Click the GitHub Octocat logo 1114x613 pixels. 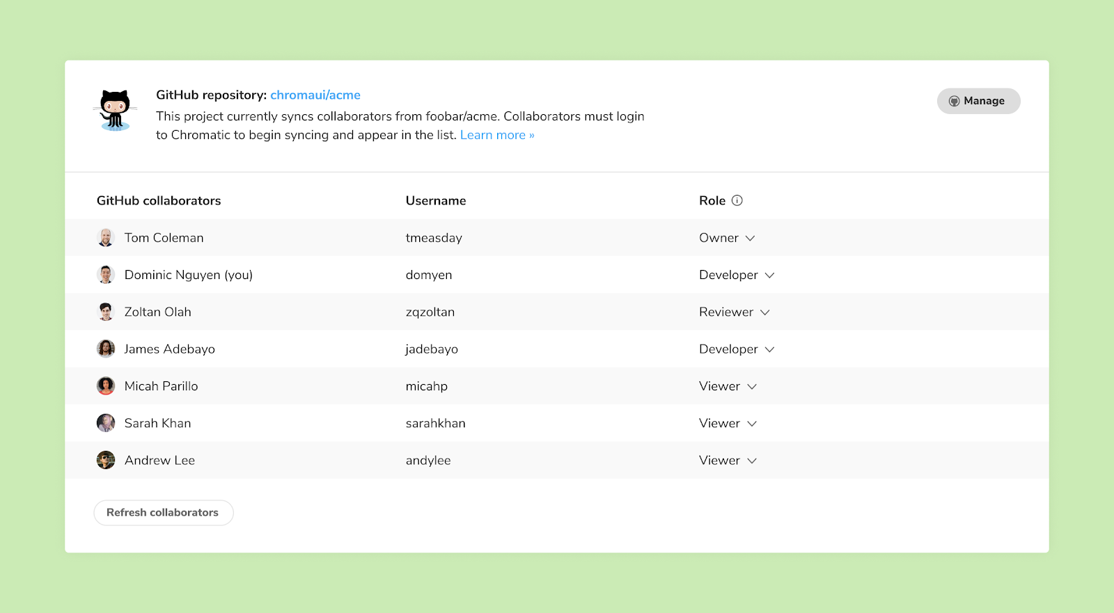click(116, 110)
